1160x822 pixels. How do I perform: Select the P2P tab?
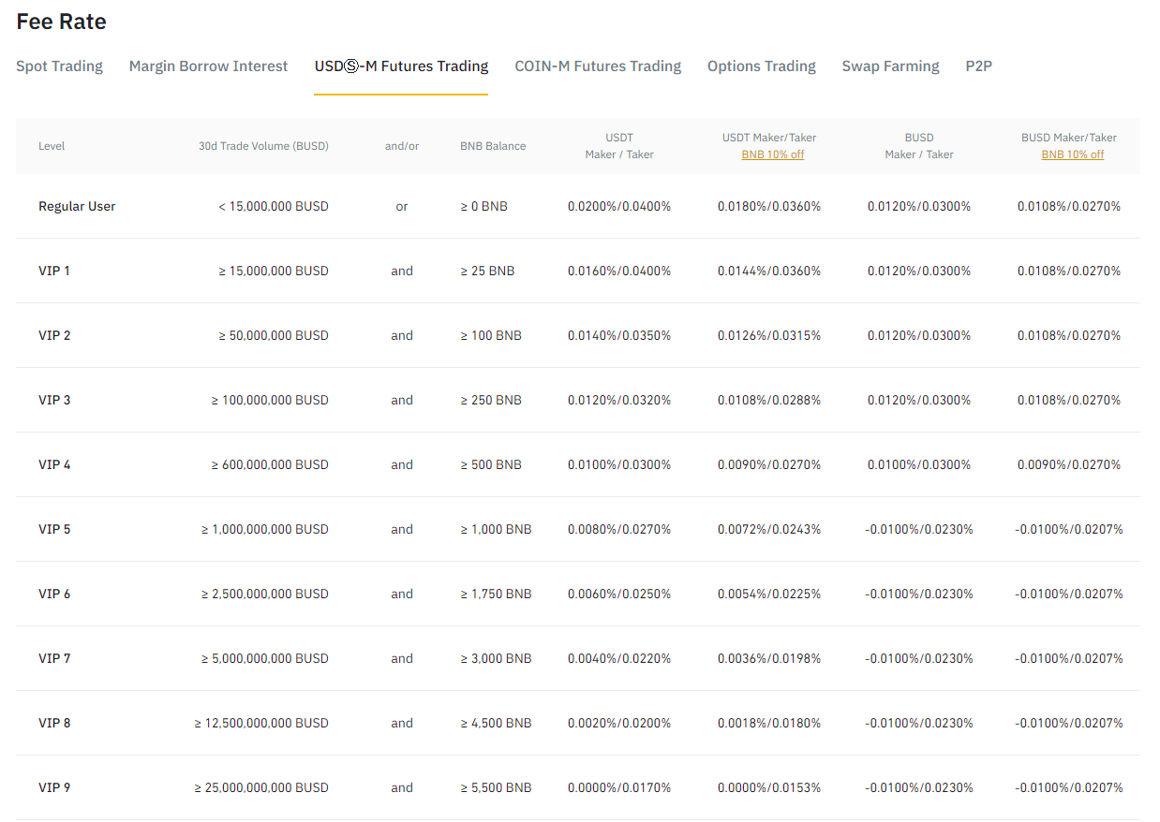pyautogui.click(x=978, y=66)
